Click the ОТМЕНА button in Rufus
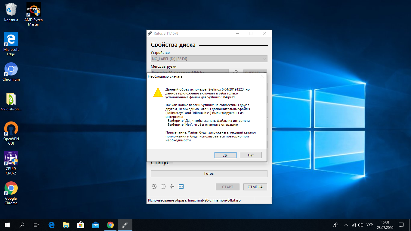The height and width of the screenshot is (231, 411). (255, 187)
